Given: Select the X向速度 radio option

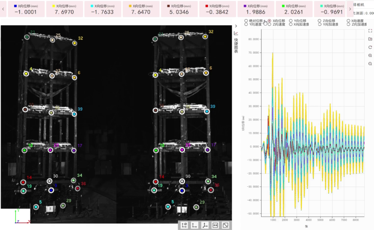Looking at the screenshot, I should tap(348, 21).
